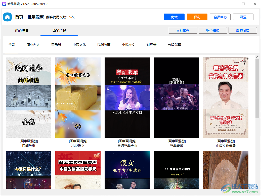Select the 小说推文 category tab
Viewport: 261px width, 196px height.
point(128,45)
